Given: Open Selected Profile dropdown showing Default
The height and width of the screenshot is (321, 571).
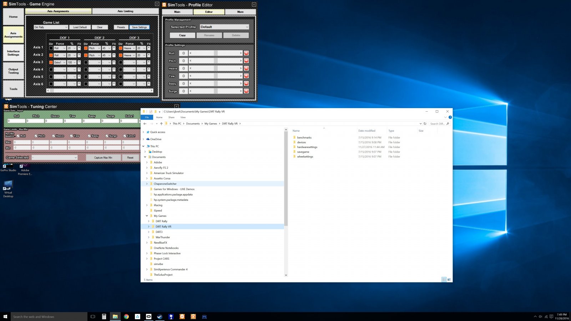Looking at the screenshot, I should pyautogui.click(x=224, y=27).
